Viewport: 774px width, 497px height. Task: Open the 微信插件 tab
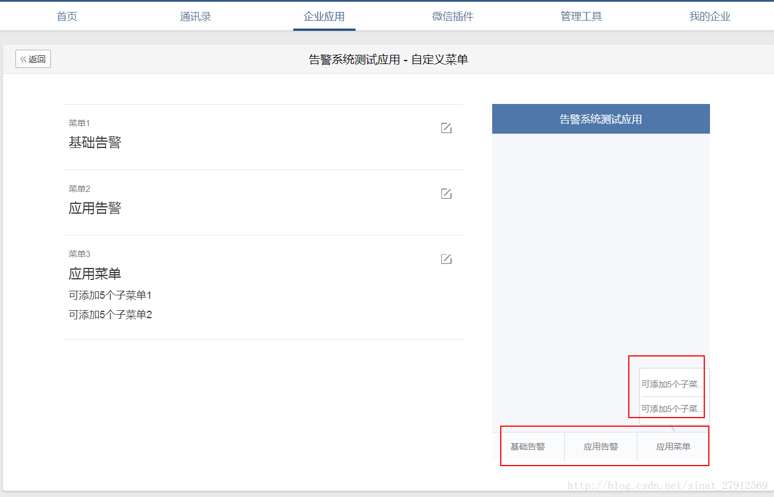(x=453, y=17)
